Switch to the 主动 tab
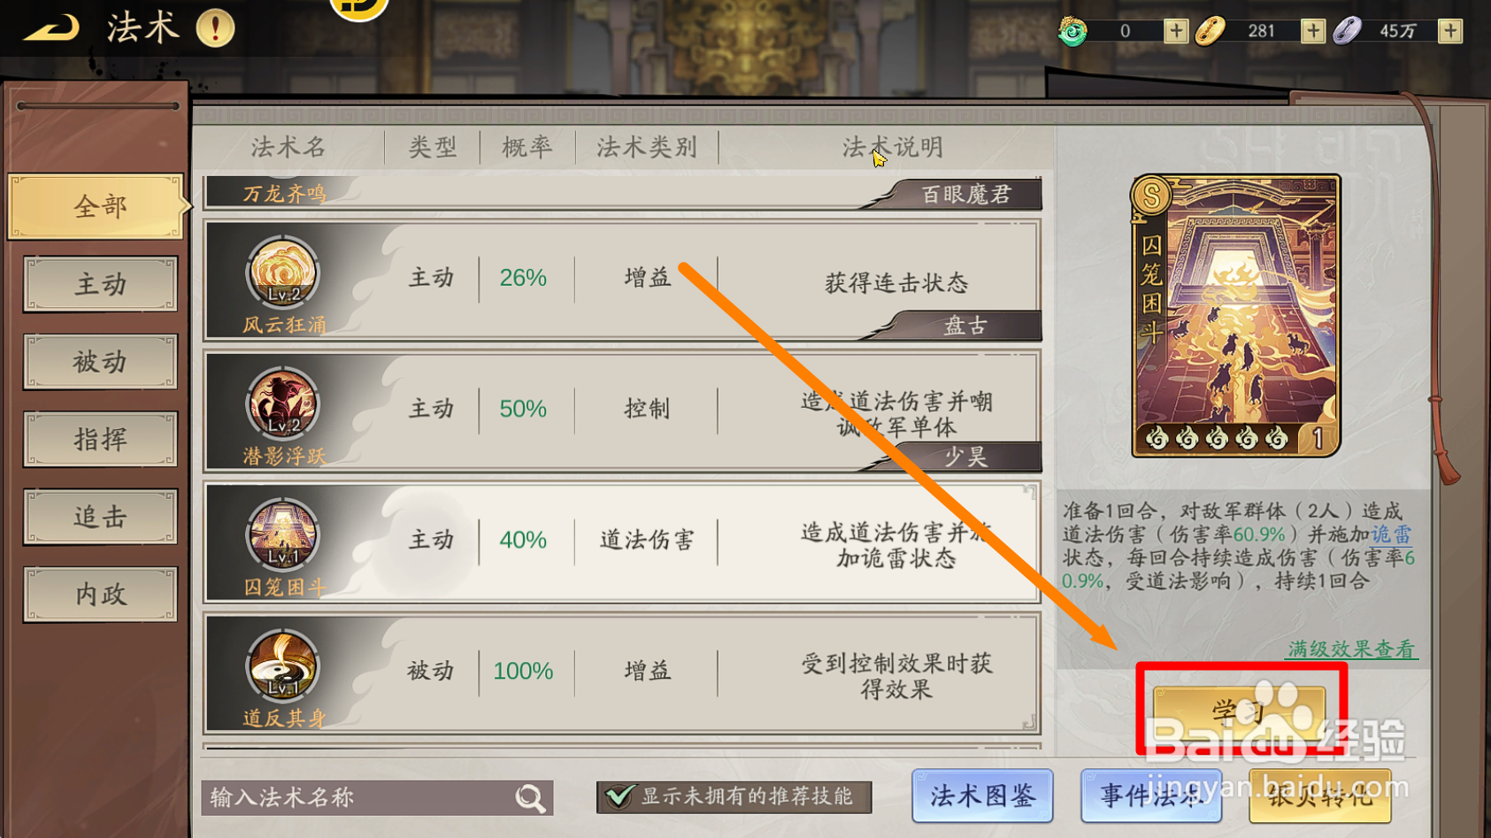This screenshot has height=838, width=1491. 100,284
